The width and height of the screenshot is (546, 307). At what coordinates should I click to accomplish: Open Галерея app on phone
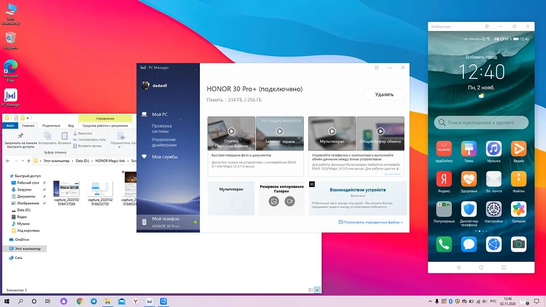point(519,209)
